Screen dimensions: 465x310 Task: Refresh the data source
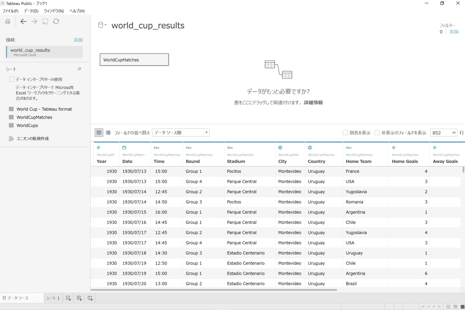56,22
